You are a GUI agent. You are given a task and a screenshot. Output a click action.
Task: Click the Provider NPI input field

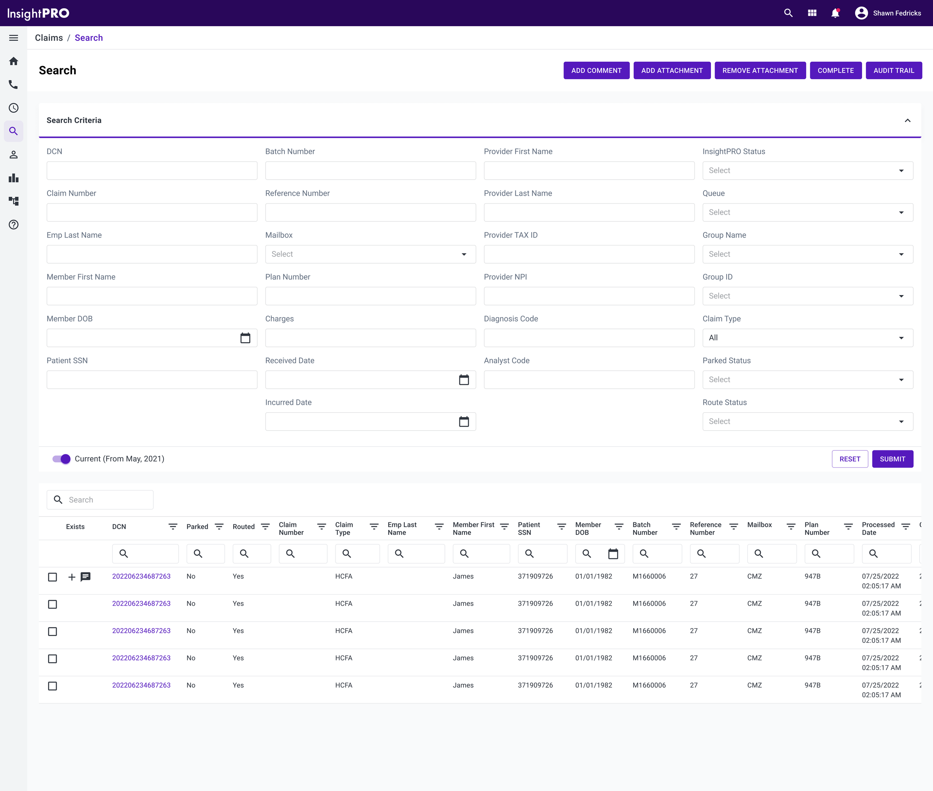[589, 296]
